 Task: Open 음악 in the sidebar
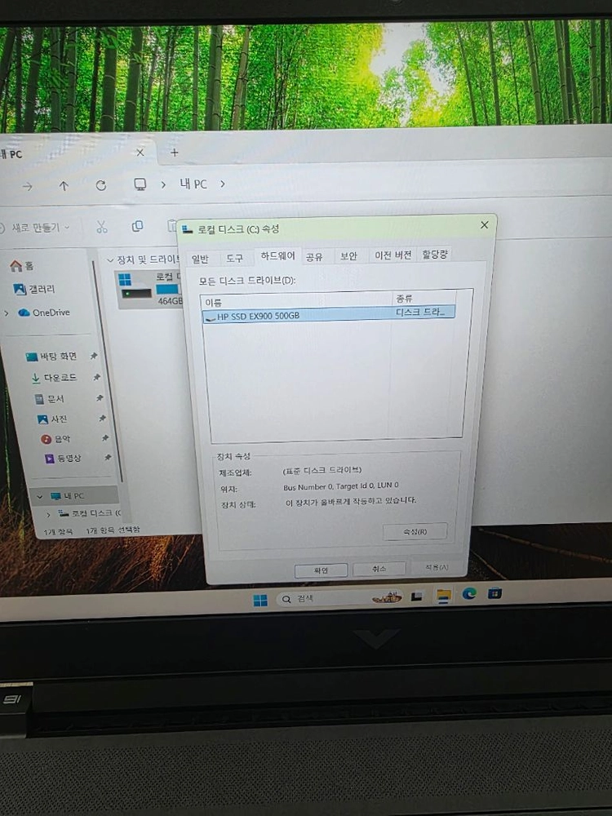point(55,439)
